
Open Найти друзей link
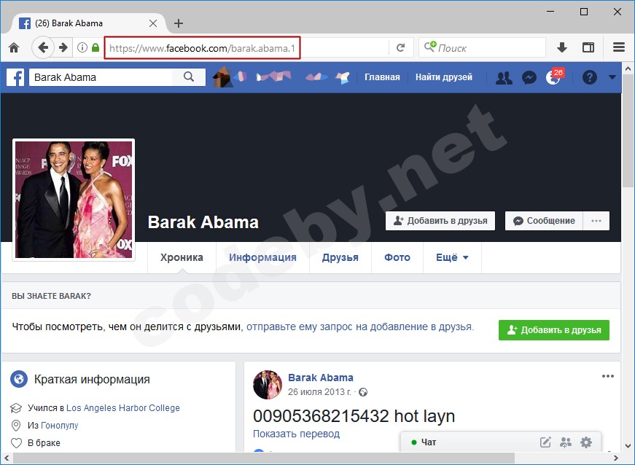(x=444, y=77)
